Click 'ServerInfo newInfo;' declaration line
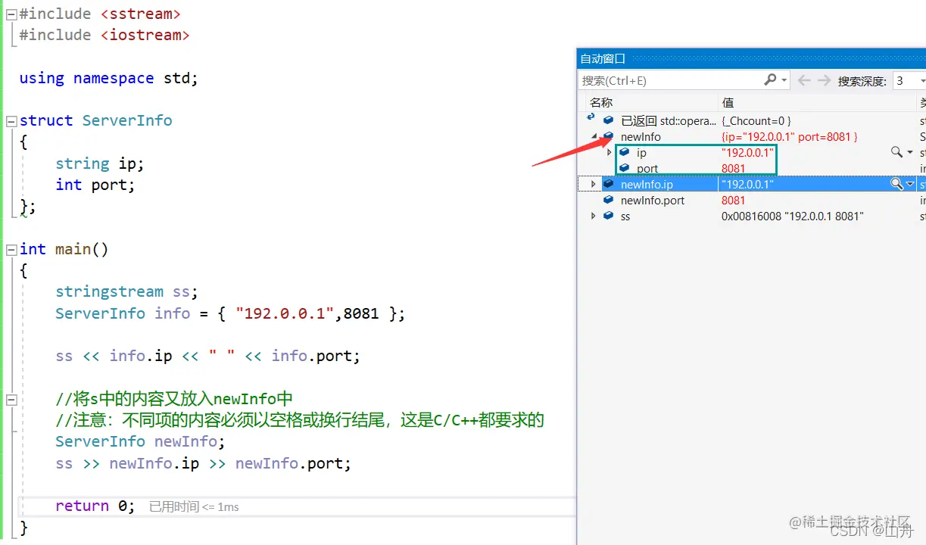Image resolution: width=926 pixels, height=545 pixels. point(140,441)
